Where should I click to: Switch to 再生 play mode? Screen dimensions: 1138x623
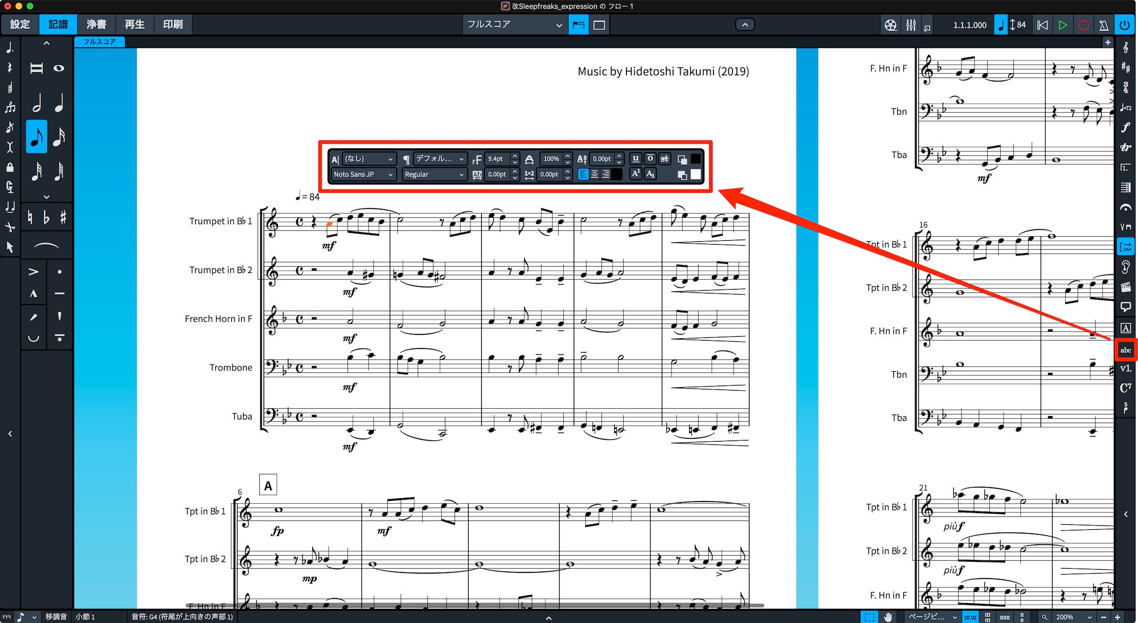tap(134, 25)
